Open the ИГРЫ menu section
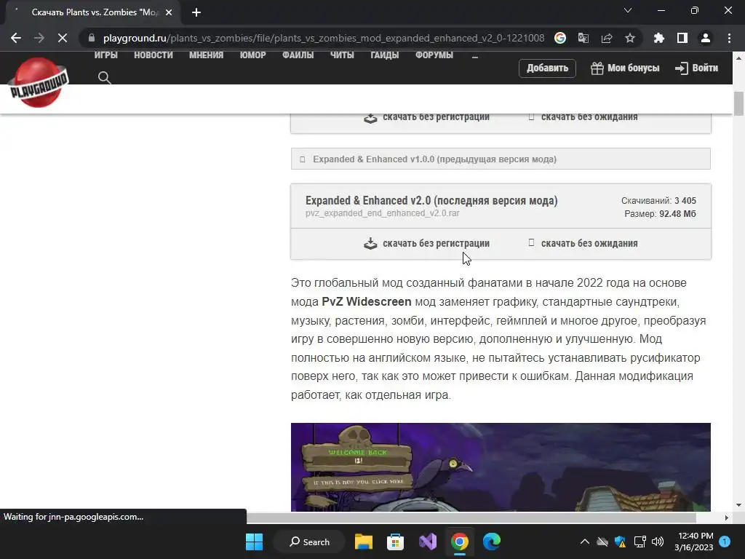 coord(106,55)
